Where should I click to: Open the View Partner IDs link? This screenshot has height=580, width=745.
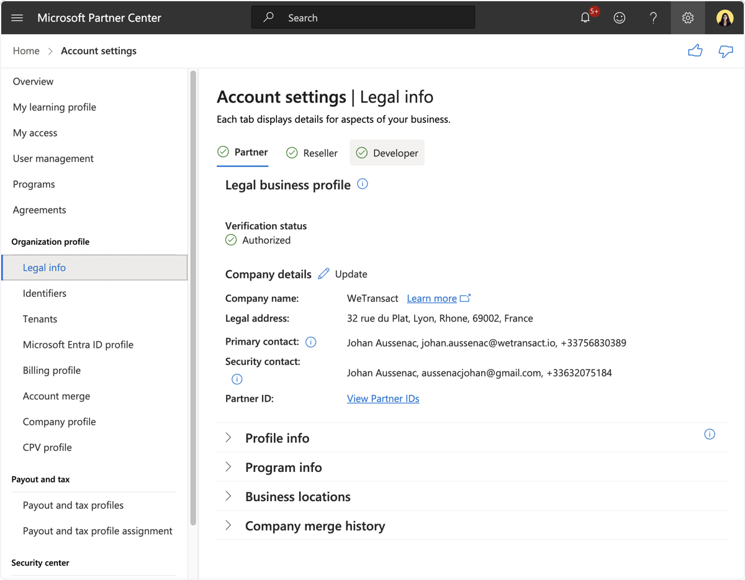(383, 399)
